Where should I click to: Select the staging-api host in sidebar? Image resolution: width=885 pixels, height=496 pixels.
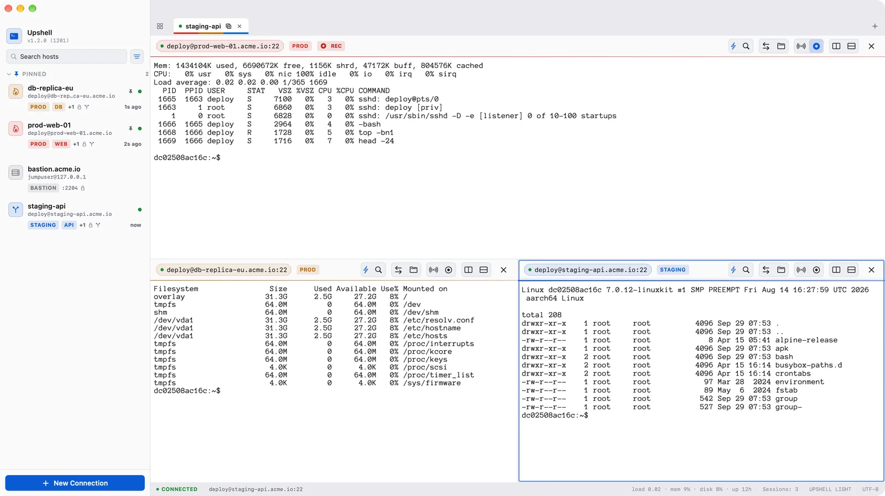(x=75, y=215)
